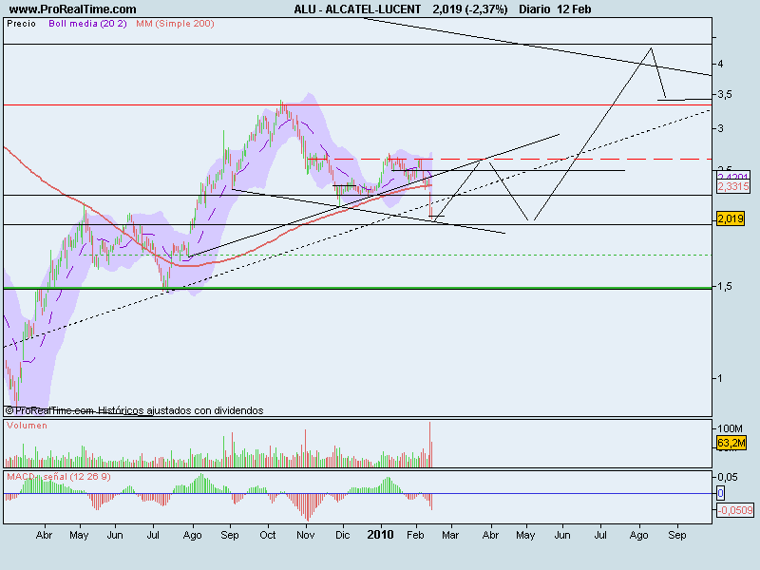Viewport: 760px width, 570px height.
Task: Click the Volumen panel label
Action: pos(28,425)
